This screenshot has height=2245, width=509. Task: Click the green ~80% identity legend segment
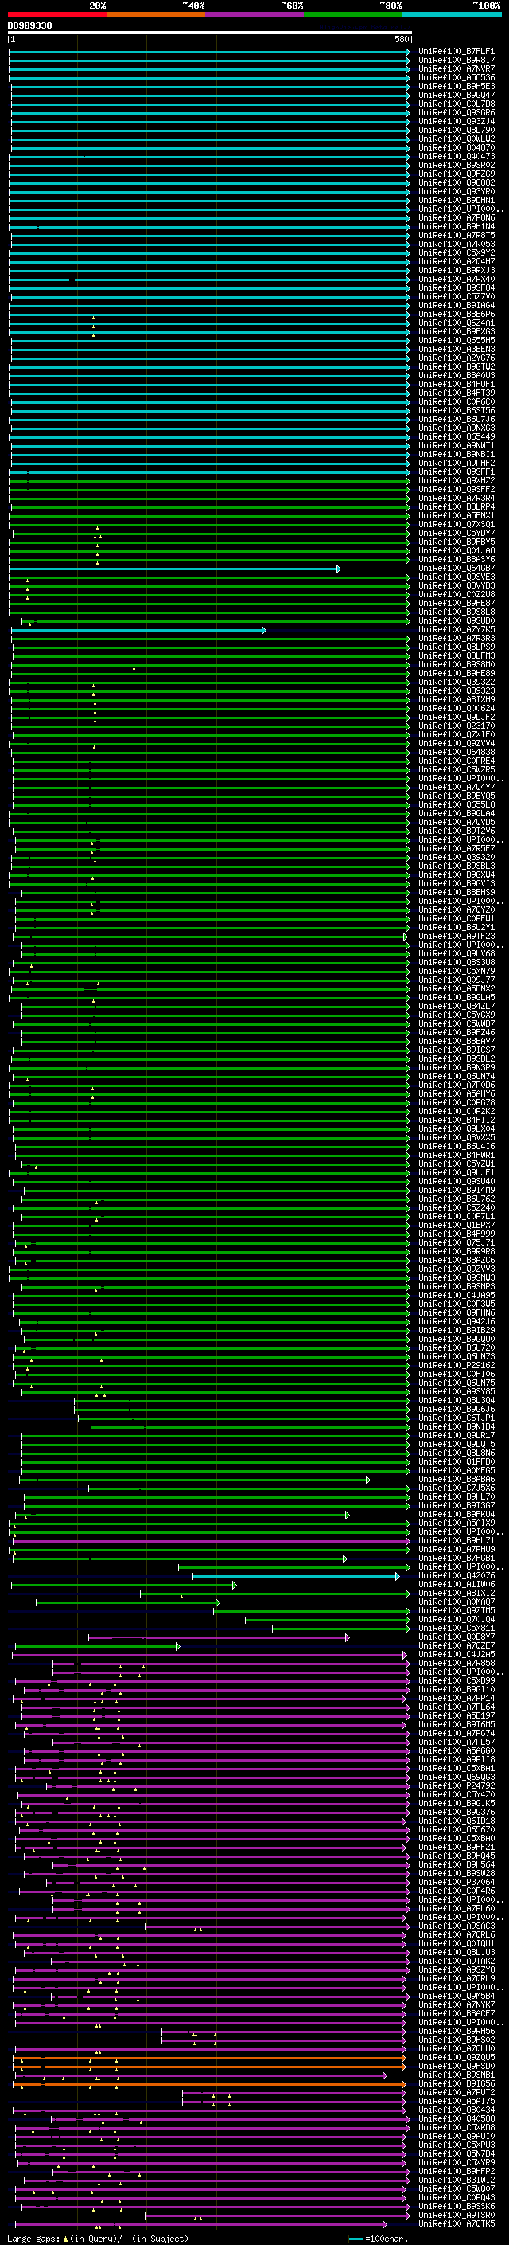tap(353, 15)
